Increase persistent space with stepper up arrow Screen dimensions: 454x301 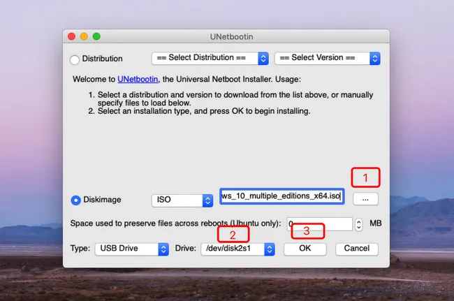click(x=358, y=221)
